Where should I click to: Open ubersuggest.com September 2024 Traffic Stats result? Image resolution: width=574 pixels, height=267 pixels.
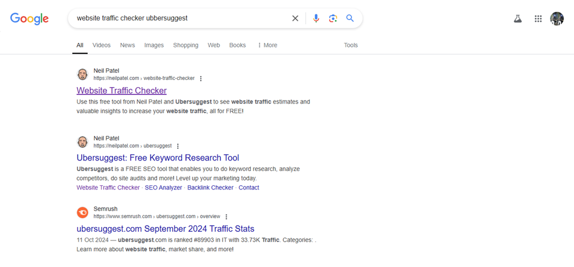pos(165,229)
